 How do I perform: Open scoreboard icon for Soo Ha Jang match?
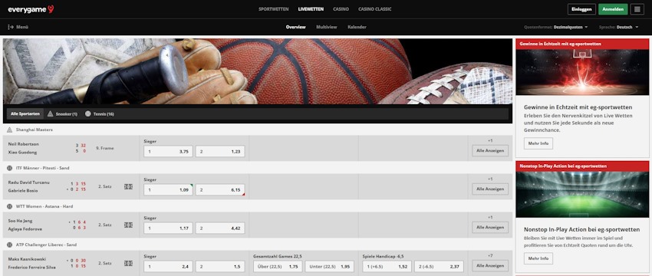point(128,225)
